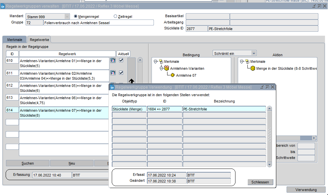328x195 pixels.
Task: Click the Verwendung button
Action: click(x=305, y=190)
